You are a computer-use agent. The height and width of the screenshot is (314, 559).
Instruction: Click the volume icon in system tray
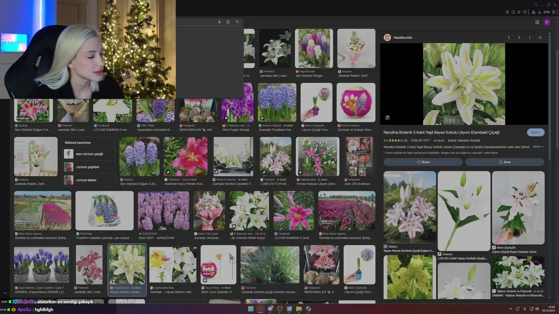(x=537, y=309)
